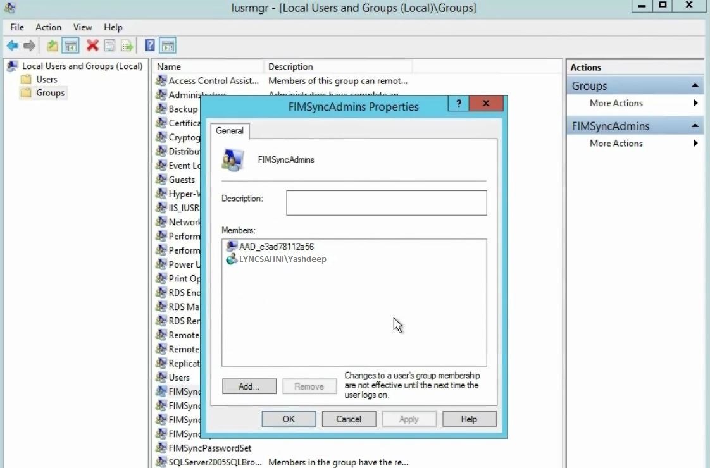This screenshot has height=468, width=710.
Task: Click the forward arrow in the toolbar
Action: [30, 46]
